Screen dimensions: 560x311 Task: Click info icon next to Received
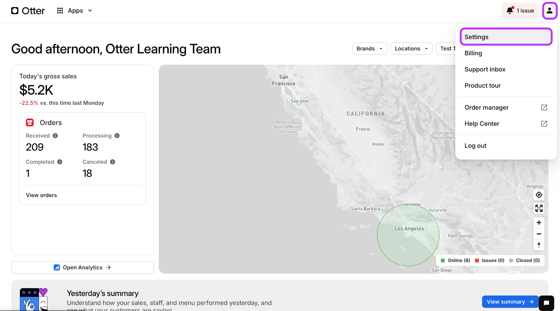click(x=55, y=136)
